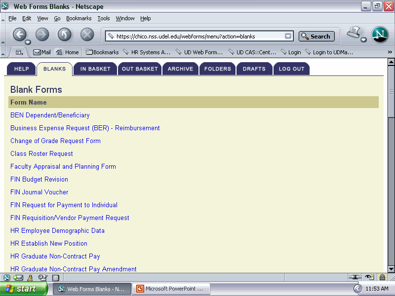
Task: Expand the URL bar history dropdown
Action: [288, 36]
